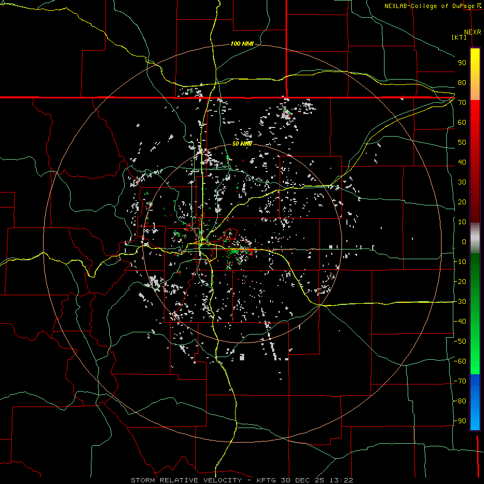Click the positive 40 scale label
Image resolution: width=484 pixels, height=484 pixels.
pos(462,162)
